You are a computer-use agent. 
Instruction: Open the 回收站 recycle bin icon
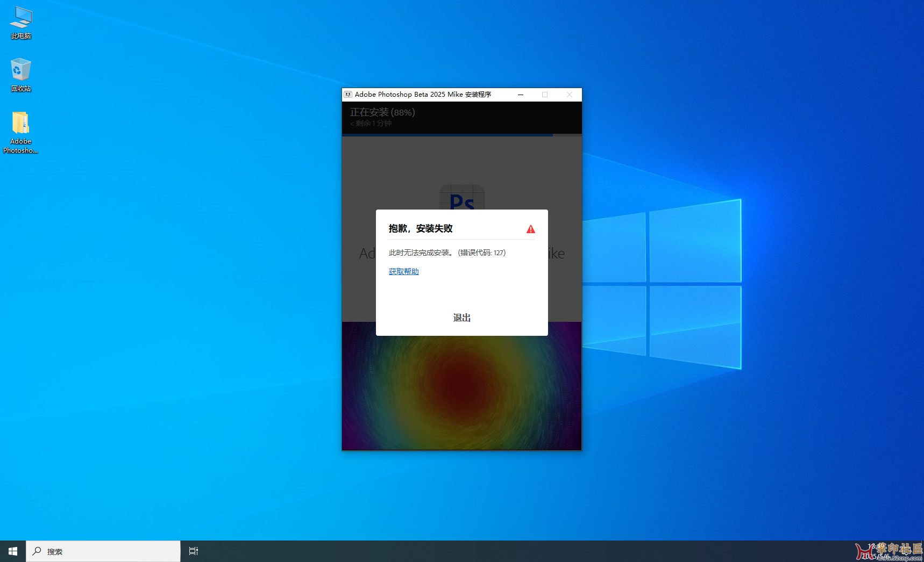[x=21, y=75]
